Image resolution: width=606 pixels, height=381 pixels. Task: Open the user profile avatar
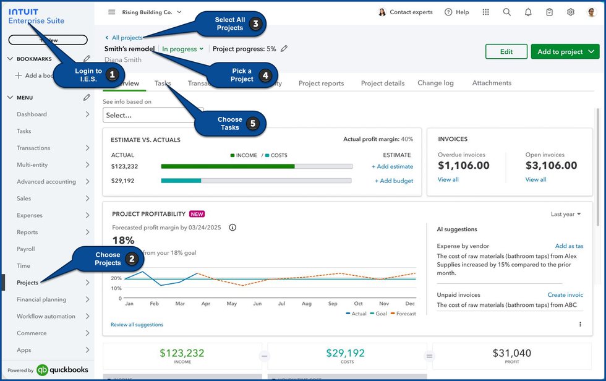click(x=591, y=12)
